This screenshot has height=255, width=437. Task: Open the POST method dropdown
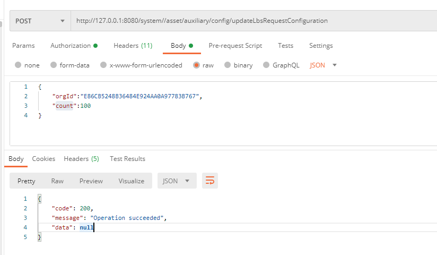pyautogui.click(x=40, y=21)
